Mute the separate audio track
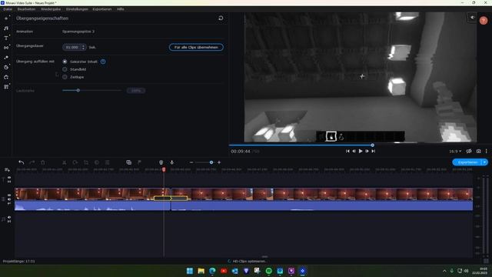The image size is (492, 277). click(9, 217)
